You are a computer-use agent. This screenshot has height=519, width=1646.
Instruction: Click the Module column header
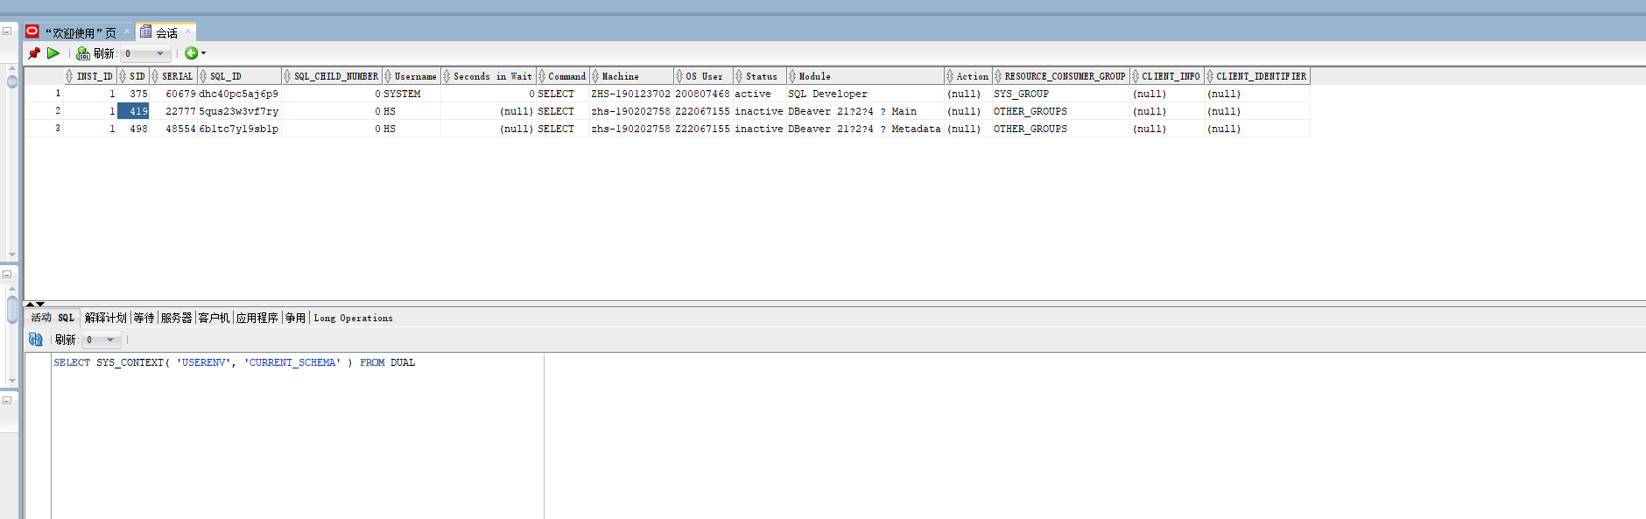814,76
